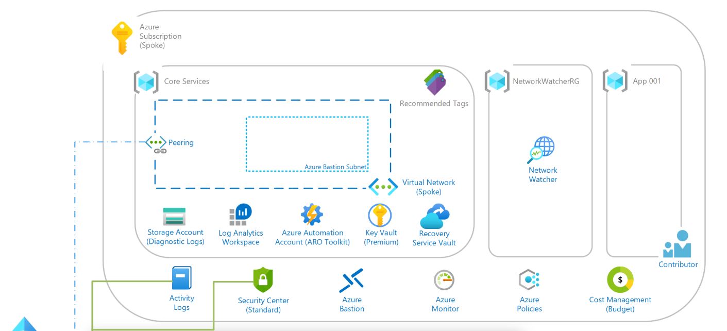Select the Azure Automation Account gear icon
This screenshot has height=331, width=727.
click(312, 215)
